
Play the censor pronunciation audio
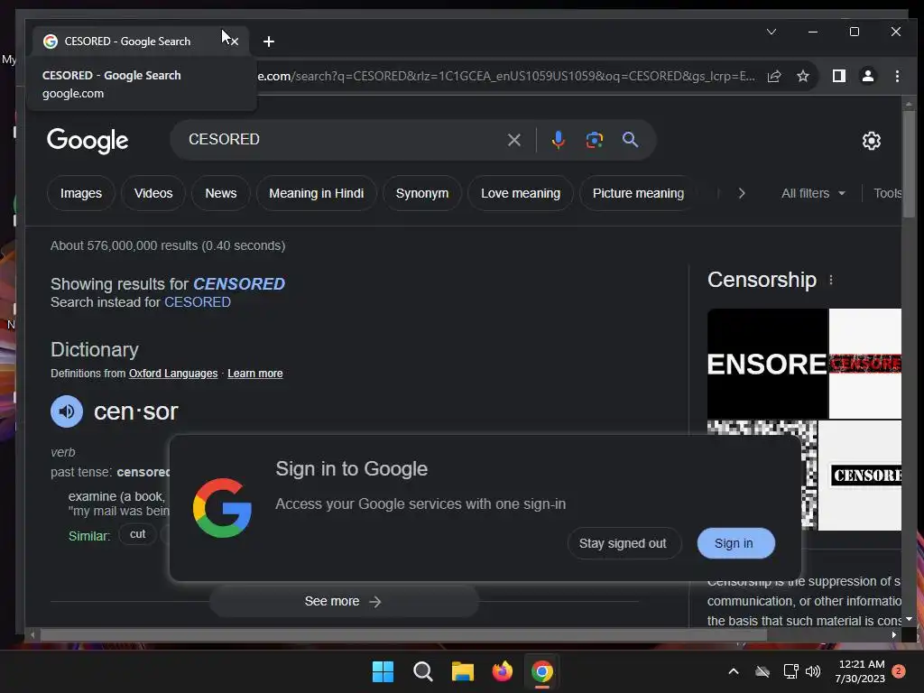click(67, 411)
